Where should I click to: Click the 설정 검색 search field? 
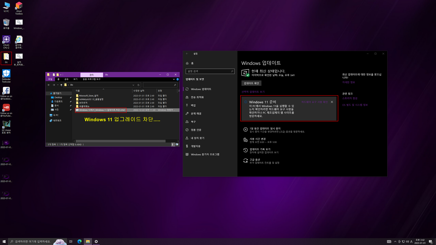coord(210,71)
